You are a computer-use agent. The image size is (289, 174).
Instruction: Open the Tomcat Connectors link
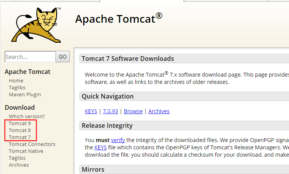(32, 144)
